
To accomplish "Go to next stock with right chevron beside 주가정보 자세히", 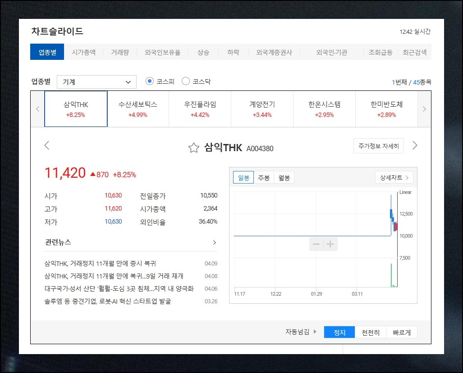I will (415, 145).
